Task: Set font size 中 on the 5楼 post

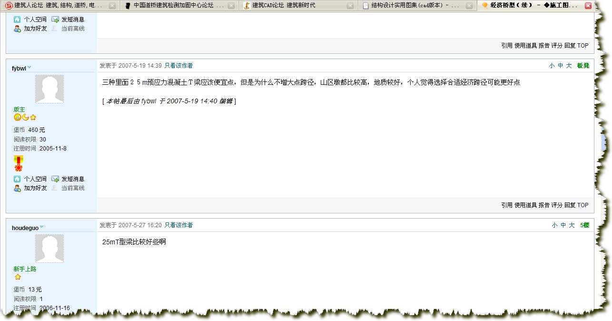Action: tap(563, 225)
